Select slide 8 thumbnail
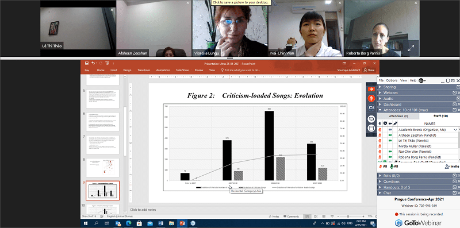460x228 pixels. click(x=103, y=167)
